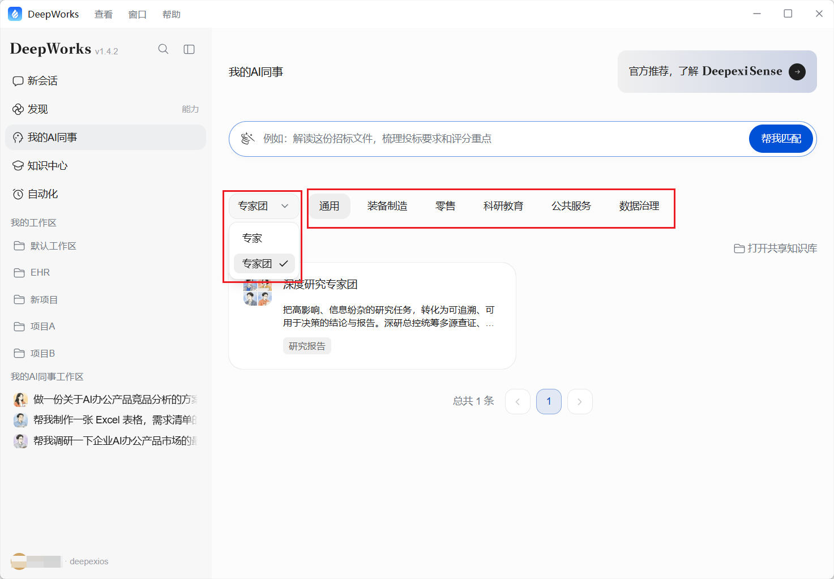Image resolution: width=834 pixels, height=579 pixels.
Task: Go to the previous results page
Action: [517, 401]
